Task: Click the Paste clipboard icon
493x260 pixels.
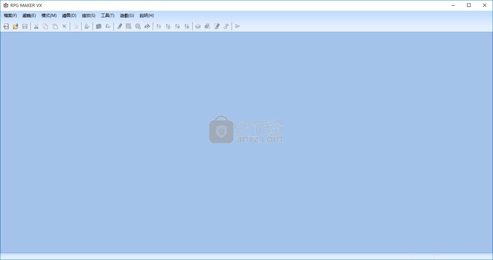Action: [x=55, y=26]
